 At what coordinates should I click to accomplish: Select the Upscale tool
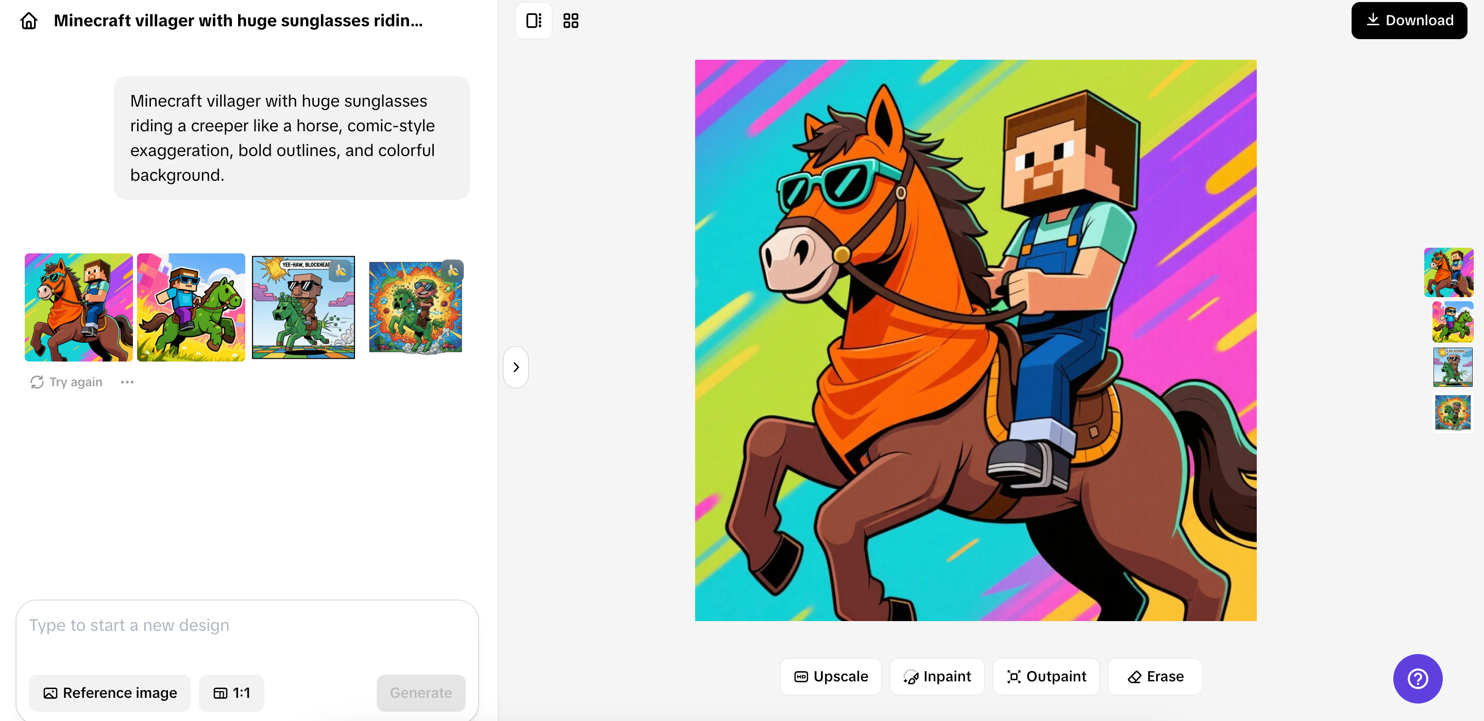click(x=830, y=676)
